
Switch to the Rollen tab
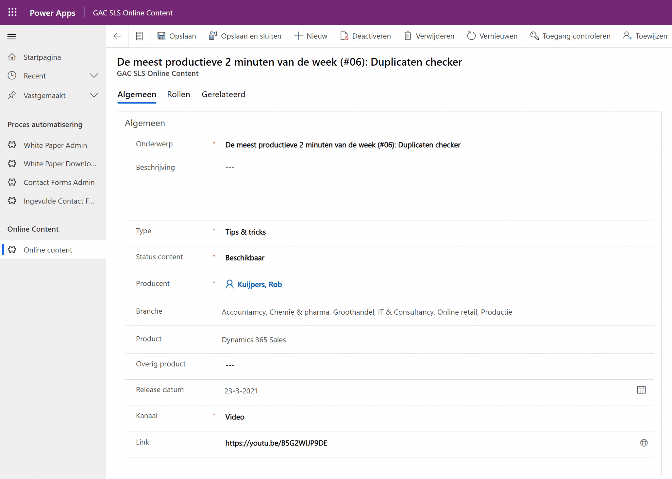pos(178,94)
